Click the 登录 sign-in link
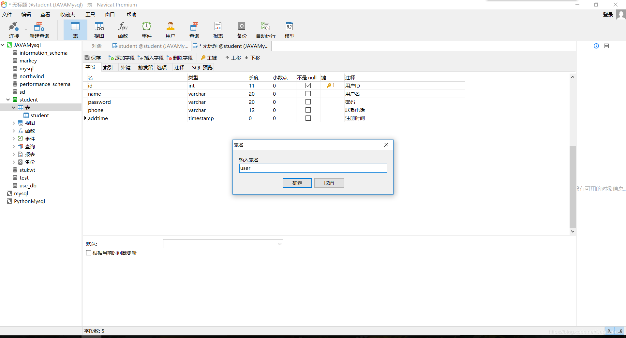Image resolution: width=626 pixels, height=338 pixels. tap(608, 14)
